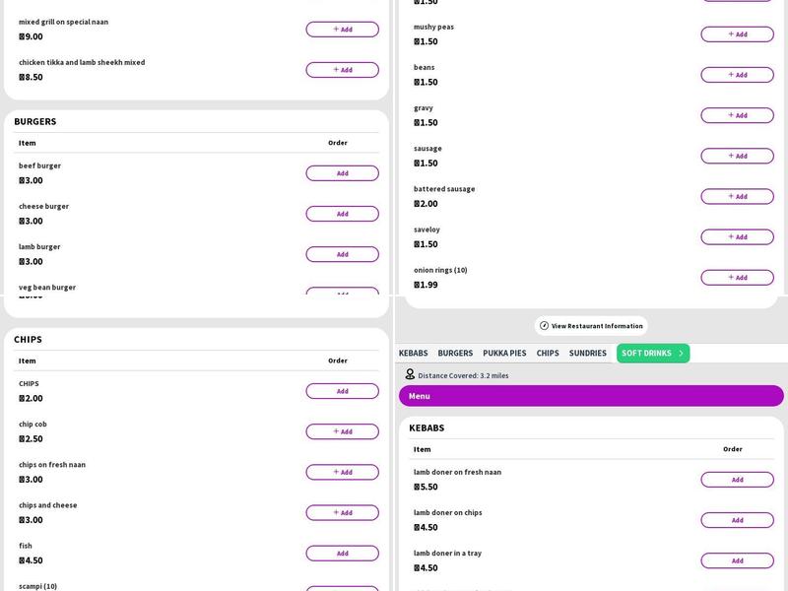Select the highlighted SOFT DRINKS tab
788x591 pixels.
tap(646, 354)
